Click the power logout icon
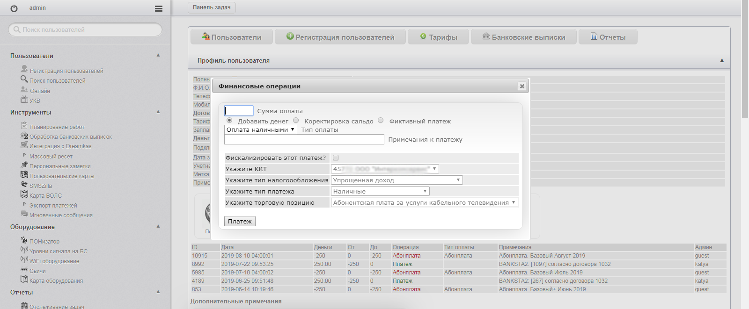749x309 pixels. [14, 8]
